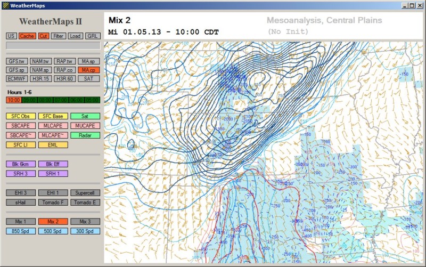This screenshot has height=267, width=426.
Task: Open the Radar overlay
Action: click(x=85, y=135)
